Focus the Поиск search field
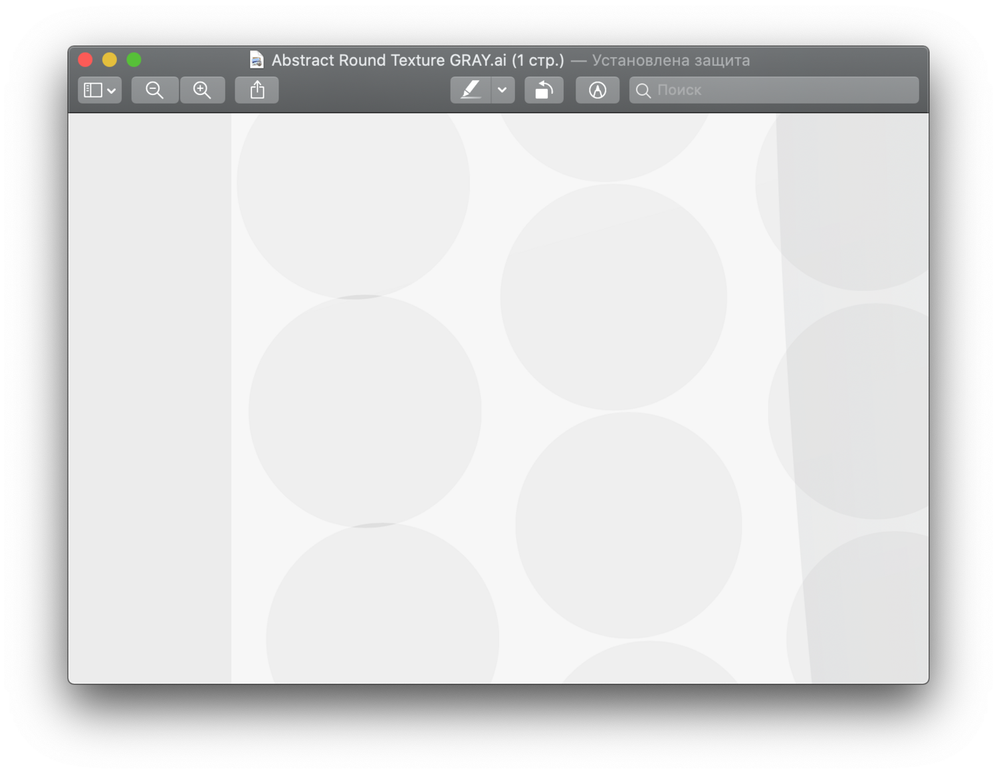 coord(774,90)
